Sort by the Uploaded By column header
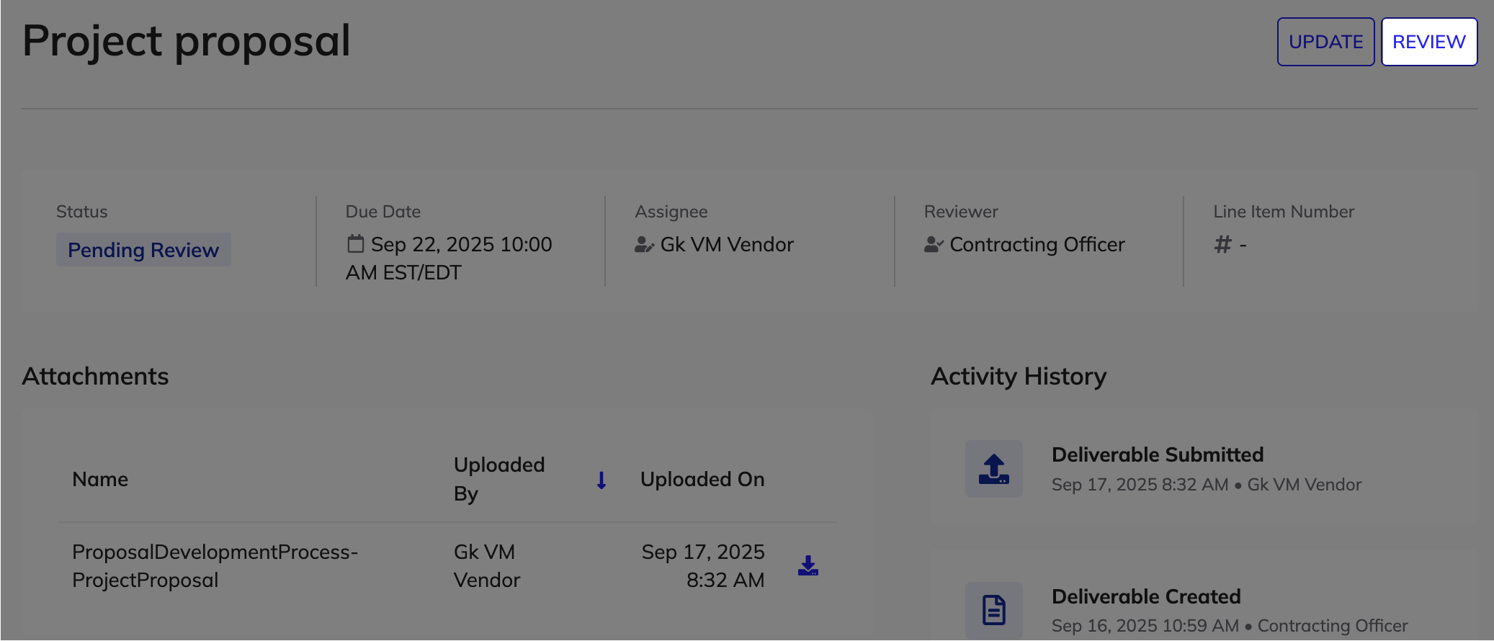This screenshot has height=641, width=1494. (499, 480)
